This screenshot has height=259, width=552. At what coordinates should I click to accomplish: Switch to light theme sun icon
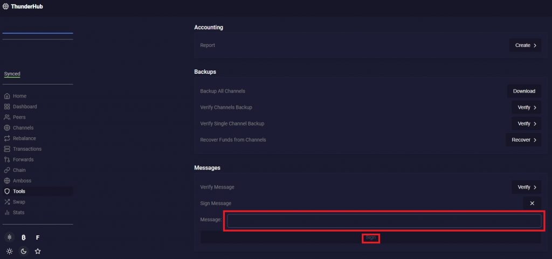pyautogui.click(x=10, y=251)
